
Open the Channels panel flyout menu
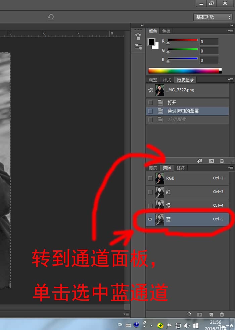click(231, 168)
